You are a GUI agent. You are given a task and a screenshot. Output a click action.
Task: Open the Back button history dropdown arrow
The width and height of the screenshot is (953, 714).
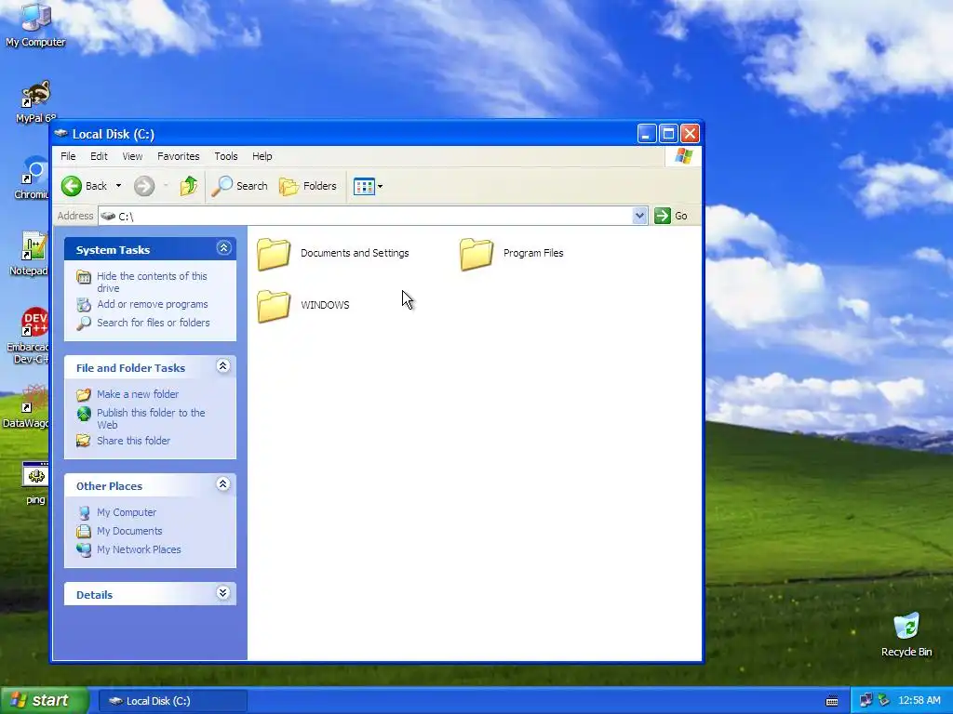tap(118, 186)
